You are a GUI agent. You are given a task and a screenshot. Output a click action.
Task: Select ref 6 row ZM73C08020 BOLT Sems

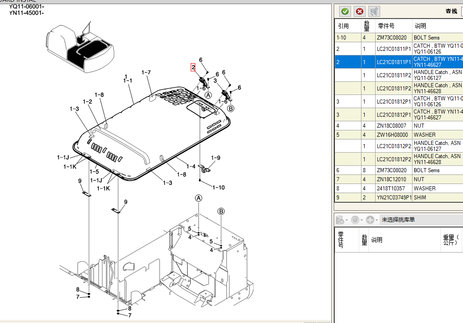[399, 170]
